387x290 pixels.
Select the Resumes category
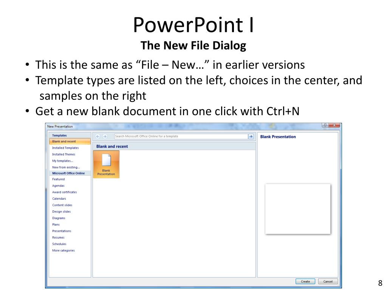[x=58, y=238]
